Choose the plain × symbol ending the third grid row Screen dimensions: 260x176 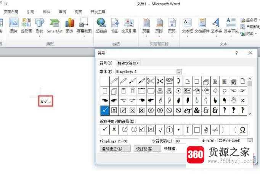[x=242, y=100]
